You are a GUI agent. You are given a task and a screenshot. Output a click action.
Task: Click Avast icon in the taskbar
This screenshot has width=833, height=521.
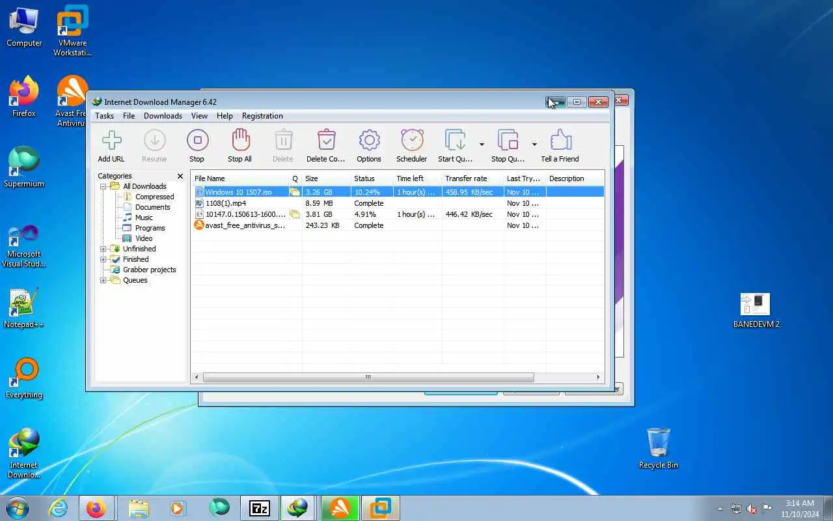[340, 508]
